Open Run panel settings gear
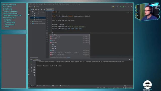 point(130,59)
